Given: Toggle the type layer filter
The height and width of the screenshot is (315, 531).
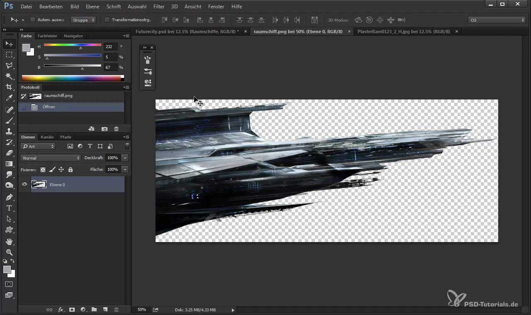Looking at the screenshot, I should (x=90, y=146).
